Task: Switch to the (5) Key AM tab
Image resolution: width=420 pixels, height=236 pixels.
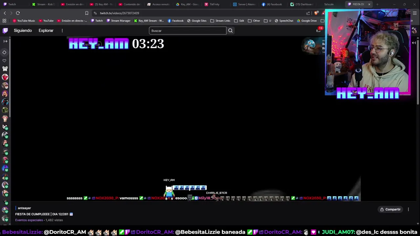Action: pos(101,4)
